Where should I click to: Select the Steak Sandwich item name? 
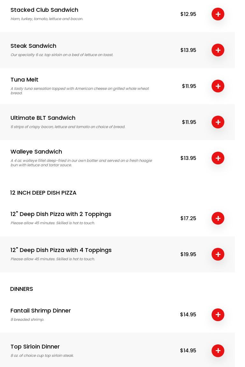(33, 46)
